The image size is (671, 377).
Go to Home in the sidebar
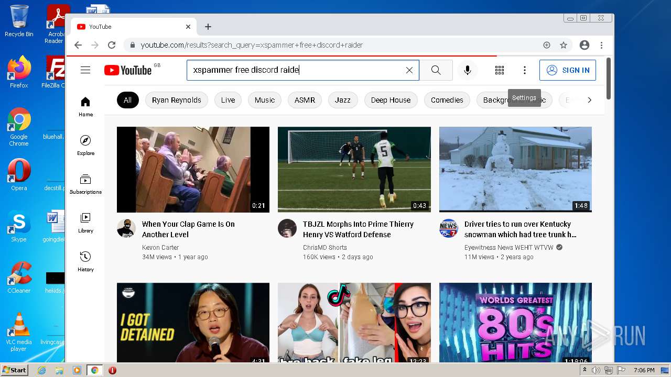tap(85, 107)
